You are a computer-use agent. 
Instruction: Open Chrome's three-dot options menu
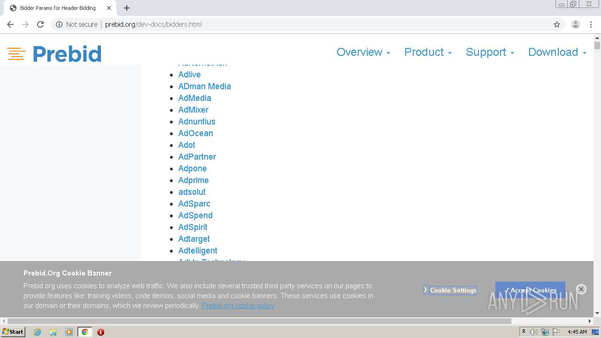[591, 24]
